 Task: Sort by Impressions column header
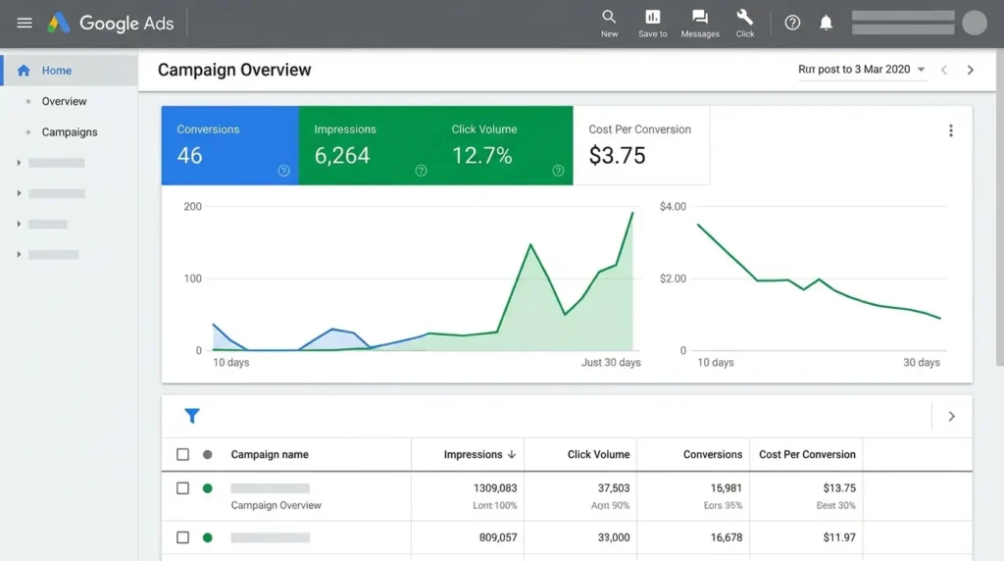pos(473,454)
